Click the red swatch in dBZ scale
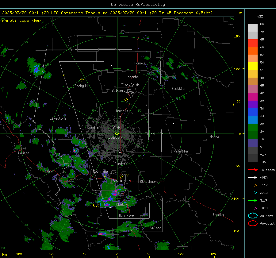Image resolution: width=276 pixels, height=258 pixels. coord(253,43)
